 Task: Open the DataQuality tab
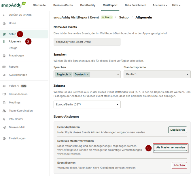(x=88, y=5)
